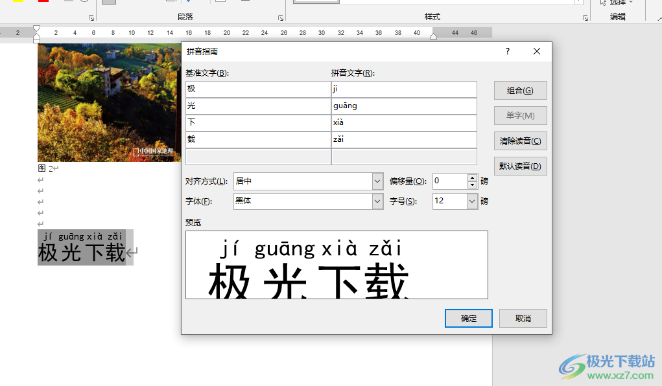This screenshot has width=662, height=386.
Task: Cancel the dialog with 取消 button
Action: pyautogui.click(x=523, y=318)
